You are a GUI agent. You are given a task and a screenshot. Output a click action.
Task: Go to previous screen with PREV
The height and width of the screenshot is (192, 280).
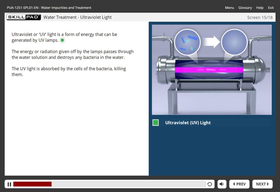coord(239,184)
